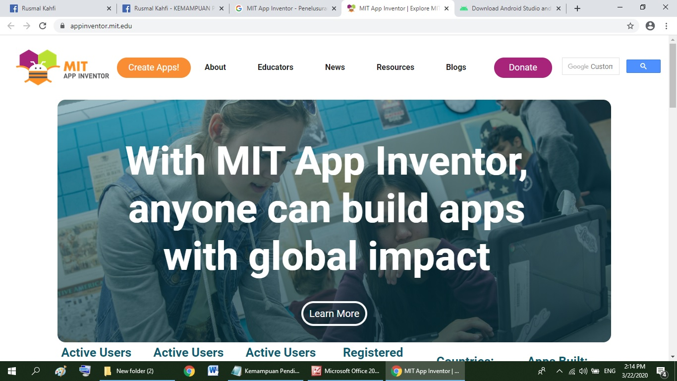This screenshot has height=381, width=677.
Task: Launch Paint from the taskbar palette icon
Action: click(x=60, y=371)
